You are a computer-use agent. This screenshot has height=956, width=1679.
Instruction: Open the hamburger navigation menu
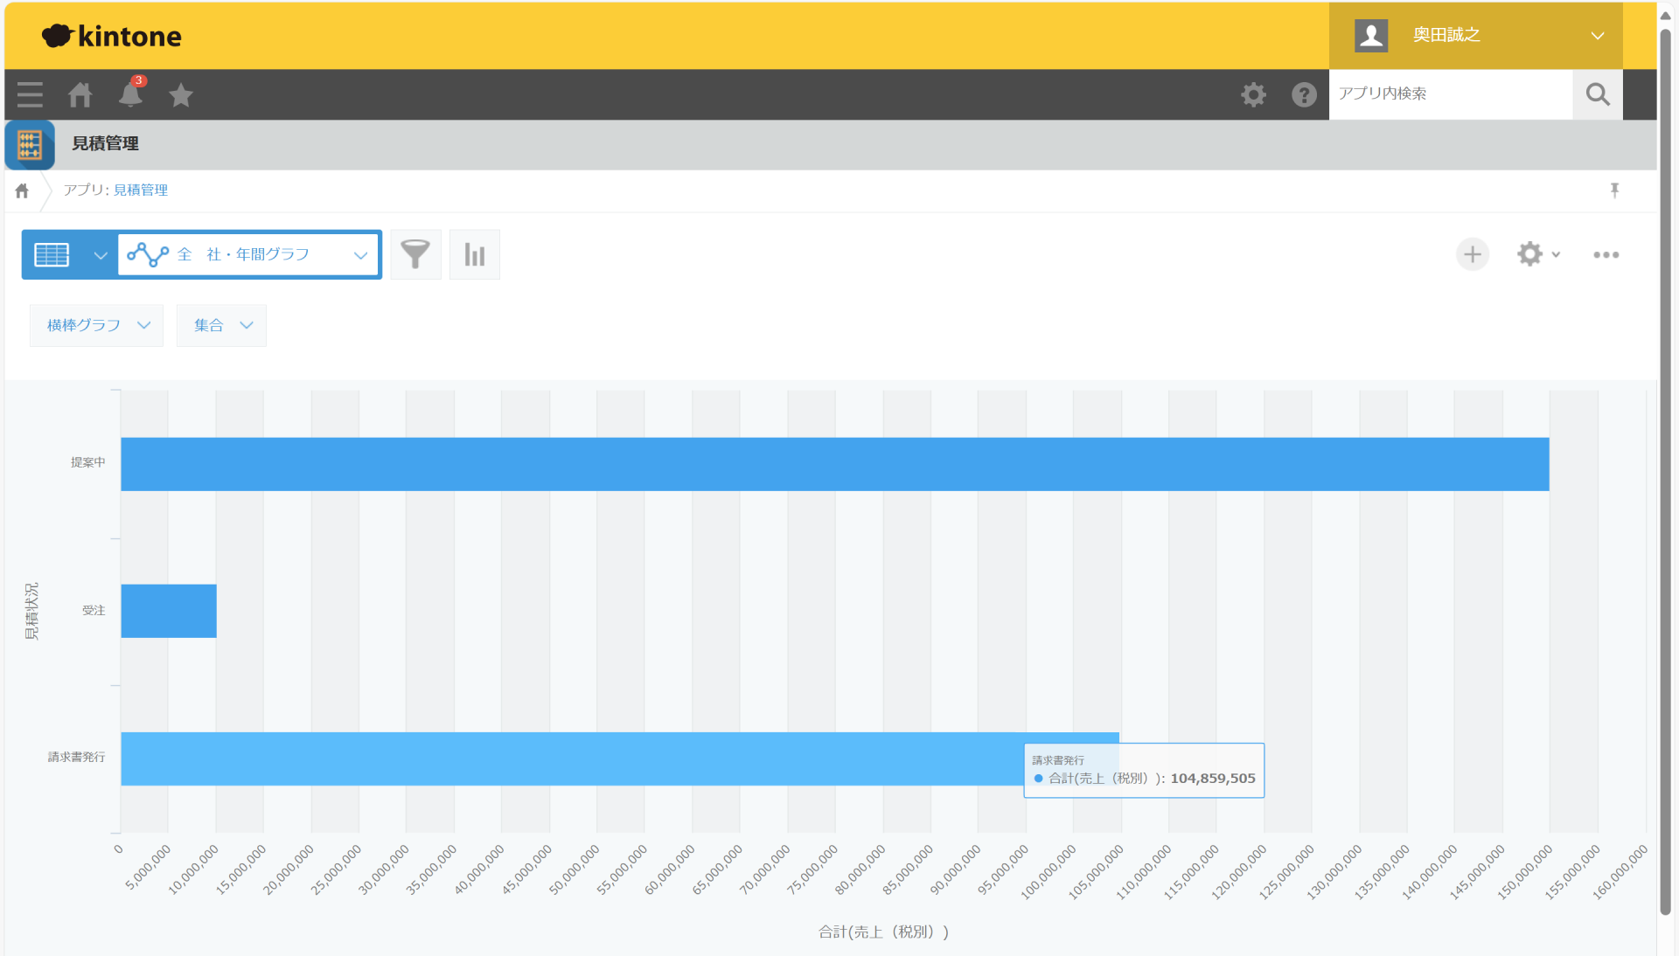pyautogui.click(x=30, y=94)
